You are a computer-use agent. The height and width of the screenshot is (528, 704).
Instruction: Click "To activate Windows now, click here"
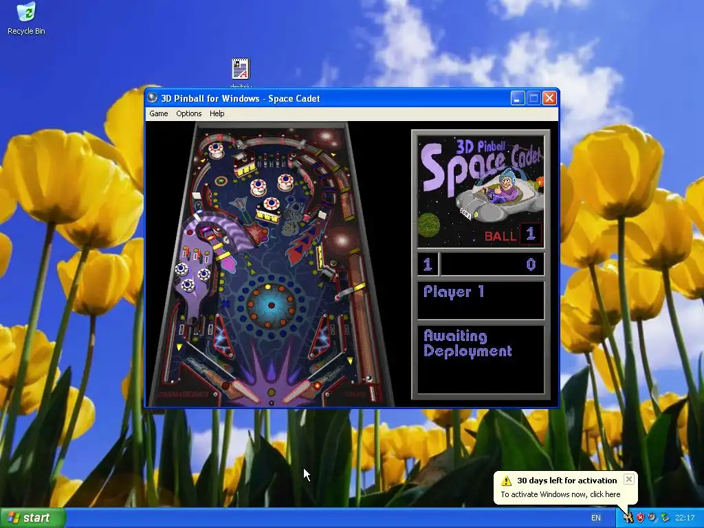560,494
